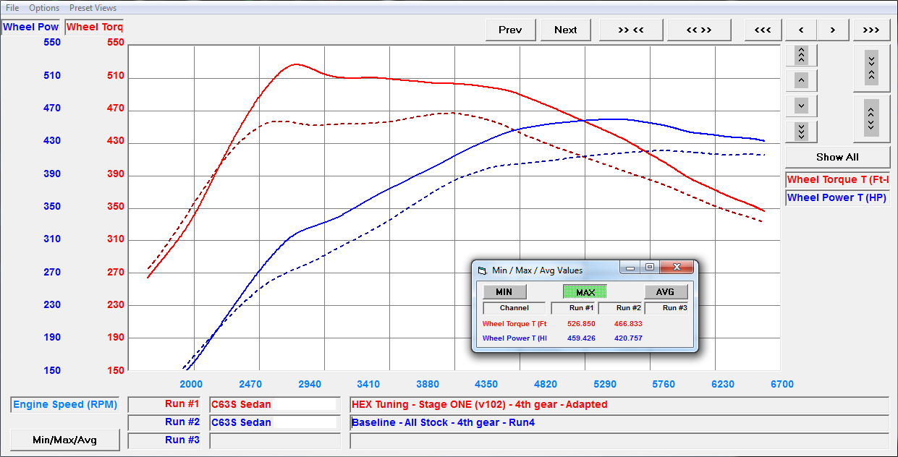Open the Engine Speed (RPM) axis selector

[x=65, y=404]
